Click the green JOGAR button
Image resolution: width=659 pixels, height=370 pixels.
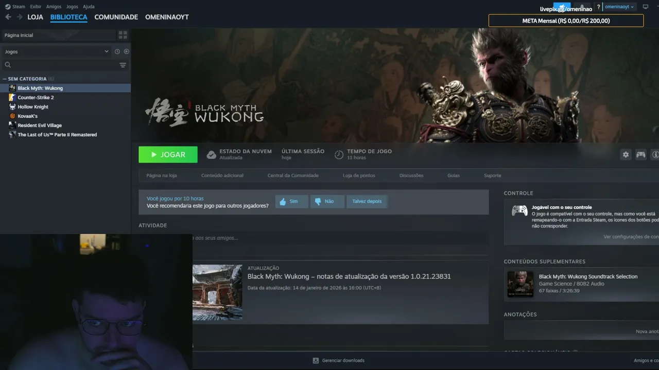pos(168,155)
